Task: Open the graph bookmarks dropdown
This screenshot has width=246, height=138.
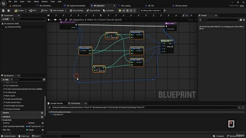Action: pos(50,20)
